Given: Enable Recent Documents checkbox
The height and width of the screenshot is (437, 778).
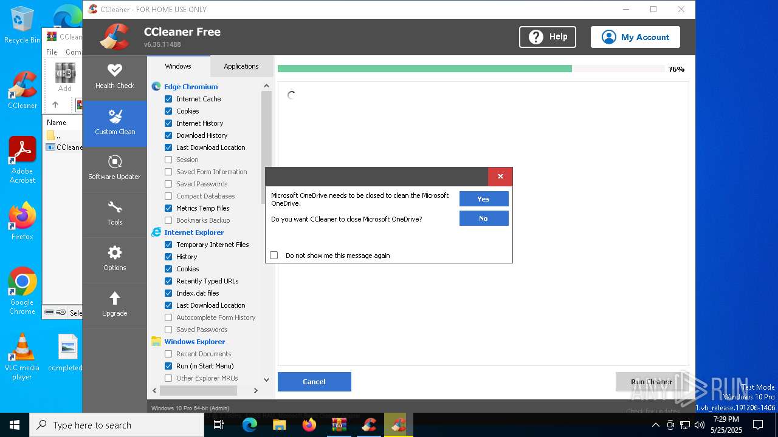Looking at the screenshot, I should (168, 354).
